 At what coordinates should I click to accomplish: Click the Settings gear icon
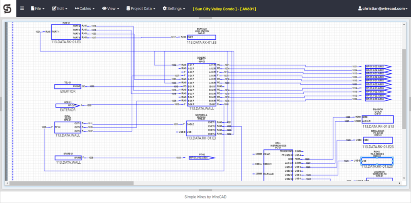coord(165,8)
